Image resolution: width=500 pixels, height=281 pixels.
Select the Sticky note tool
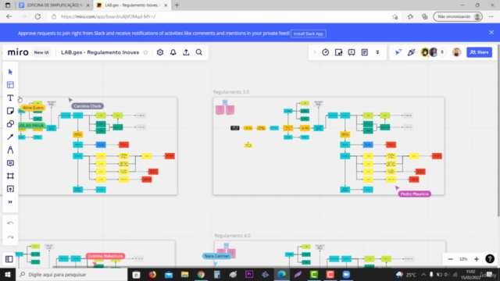click(x=10, y=111)
